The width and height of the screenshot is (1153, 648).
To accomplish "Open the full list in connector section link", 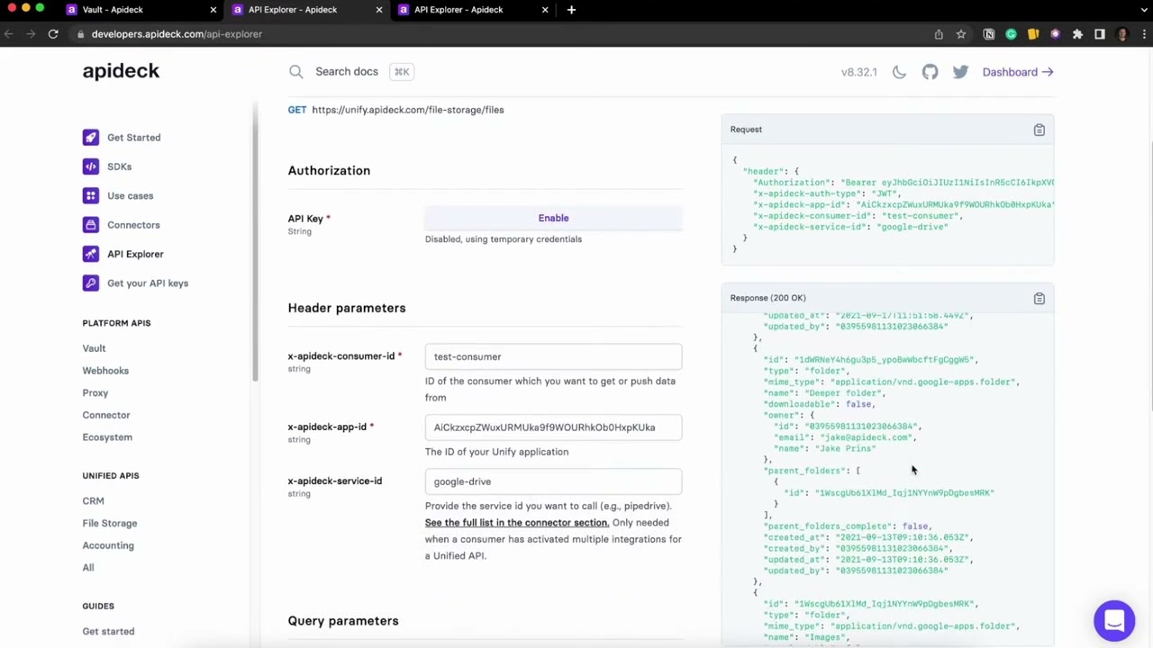I will (517, 523).
